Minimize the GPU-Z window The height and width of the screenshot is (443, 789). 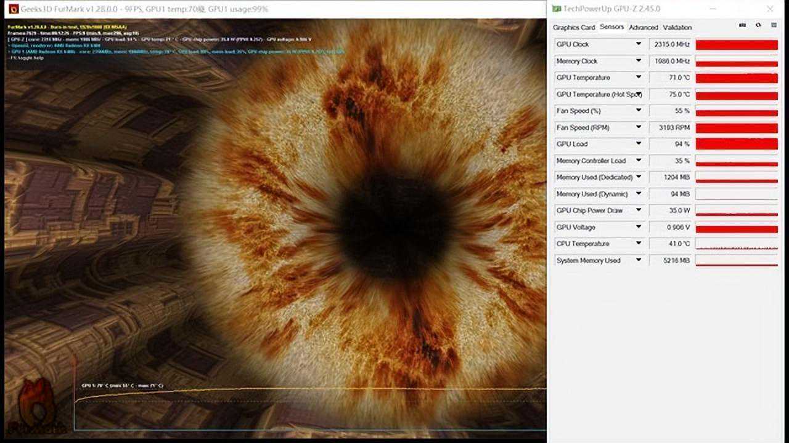point(713,9)
